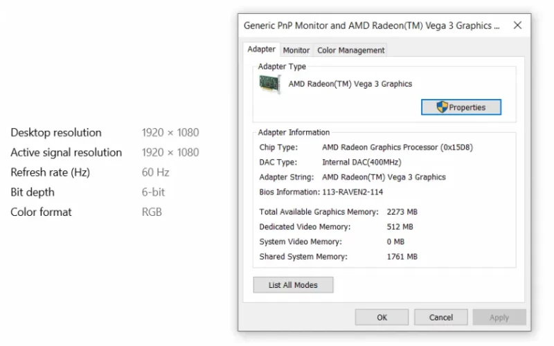Click 'Total Available Graphics Memory:' label
554x346 pixels.
pyautogui.click(x=319, y=212)
